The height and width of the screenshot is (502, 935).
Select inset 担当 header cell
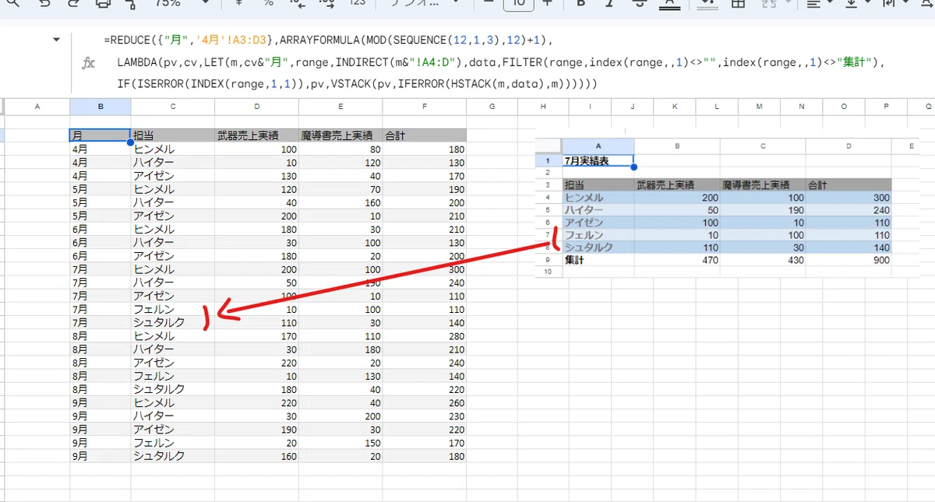point(598,185)
